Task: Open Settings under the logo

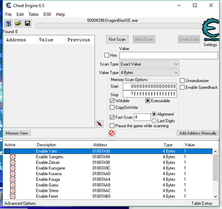Action: click(210, 45)
